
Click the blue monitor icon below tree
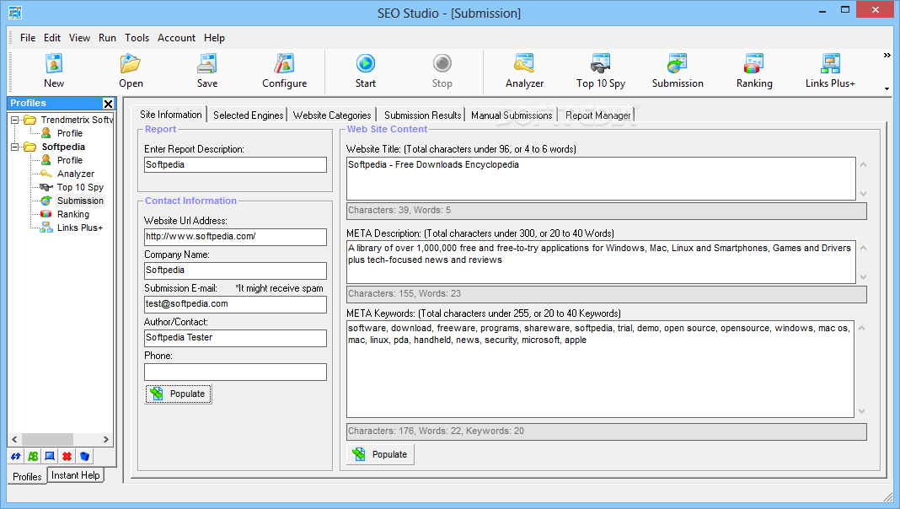pos(50,457)
